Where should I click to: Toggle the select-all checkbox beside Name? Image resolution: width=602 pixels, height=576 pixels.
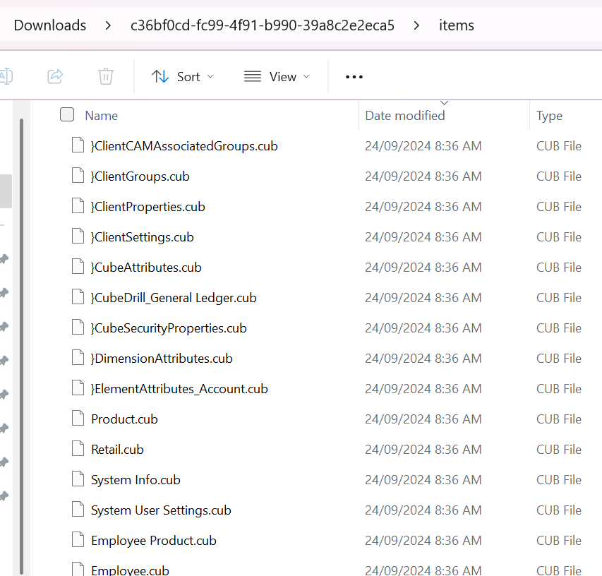[x=67, y=115]
